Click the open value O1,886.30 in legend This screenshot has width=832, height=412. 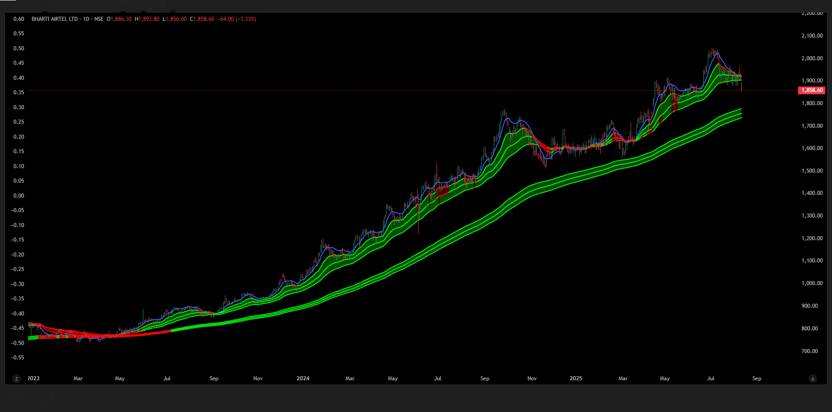click(x=119, y=19)
